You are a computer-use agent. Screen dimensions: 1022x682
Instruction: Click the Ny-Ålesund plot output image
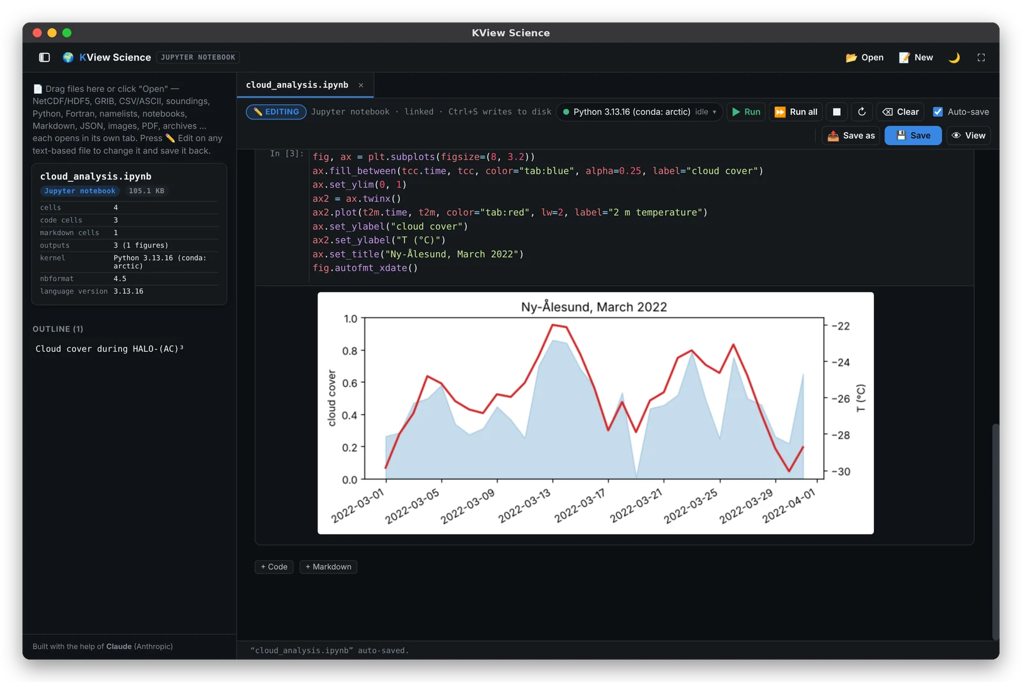(595, 413)
